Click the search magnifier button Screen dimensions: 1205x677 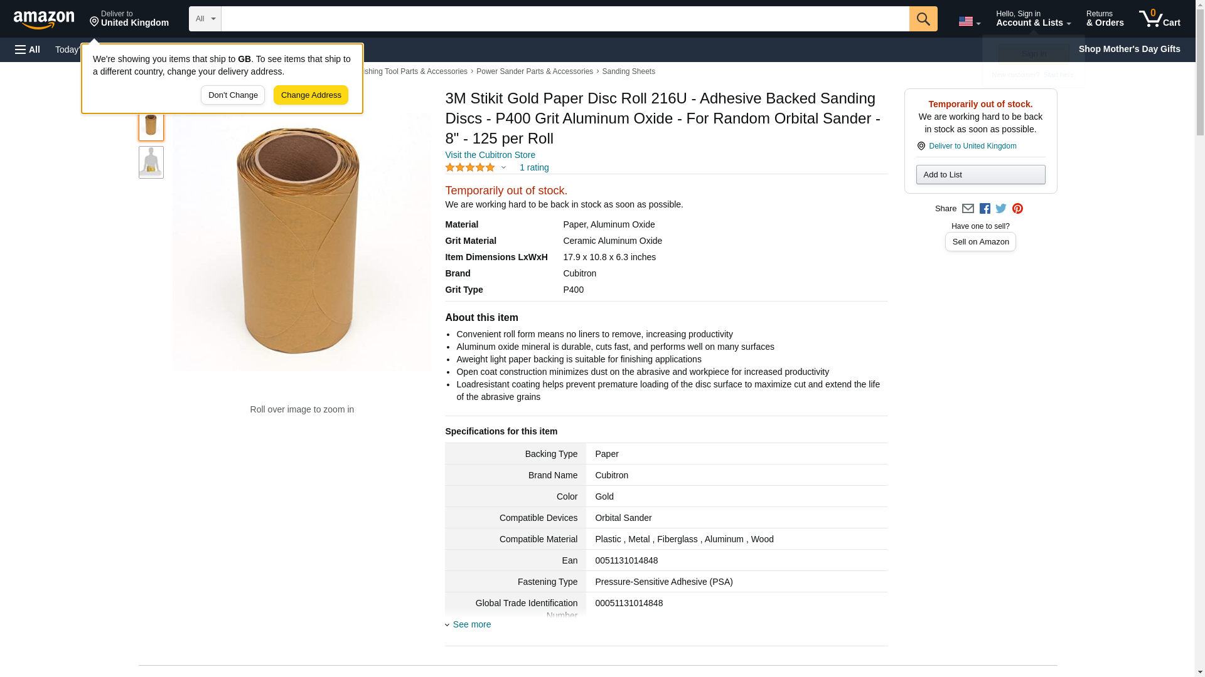pyautogui.click(x=923, y=19)
